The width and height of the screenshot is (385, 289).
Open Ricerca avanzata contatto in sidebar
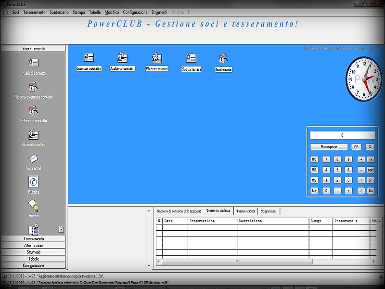coord(33,87)
